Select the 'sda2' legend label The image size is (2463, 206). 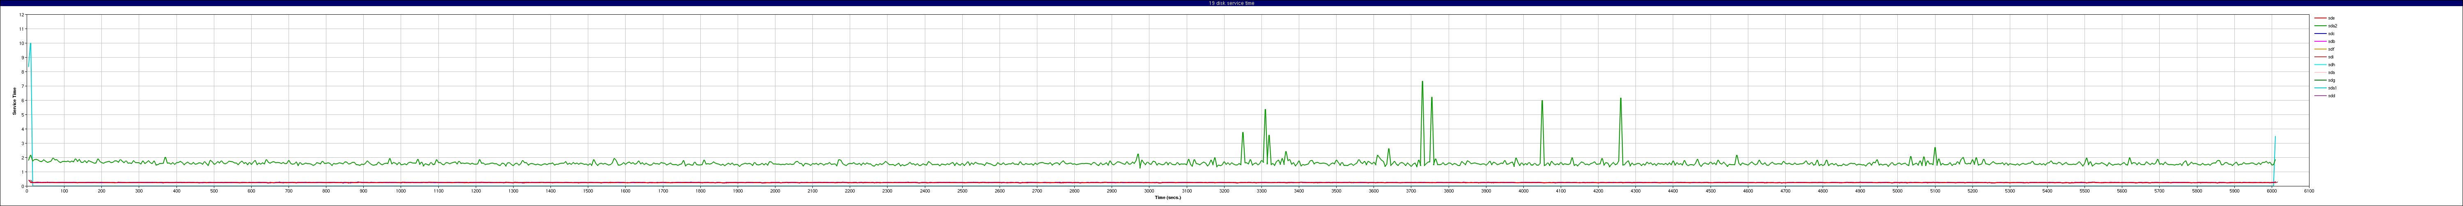(x=2333, y=26)
